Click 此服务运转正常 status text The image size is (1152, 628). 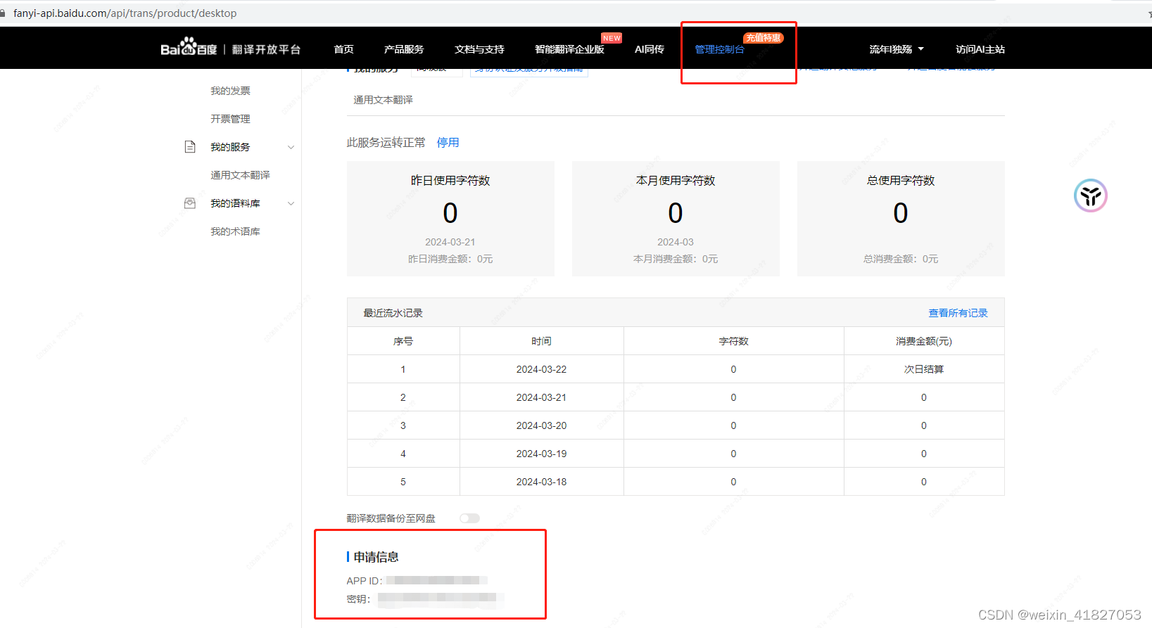click(x=386, y=143)
